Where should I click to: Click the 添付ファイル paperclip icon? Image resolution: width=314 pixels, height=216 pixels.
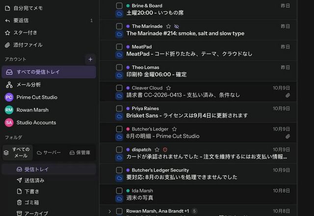click(7, 45)
